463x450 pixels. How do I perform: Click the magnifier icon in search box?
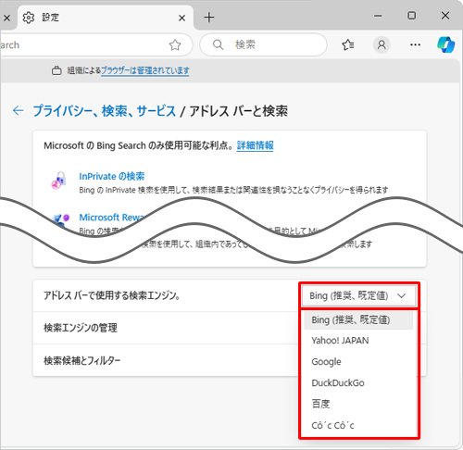[218, 44]
